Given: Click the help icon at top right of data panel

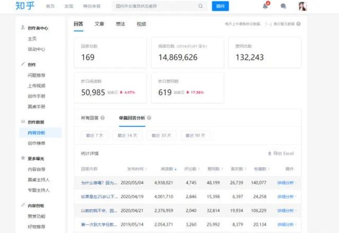Looking at the screenshot, I should point(298,24).
